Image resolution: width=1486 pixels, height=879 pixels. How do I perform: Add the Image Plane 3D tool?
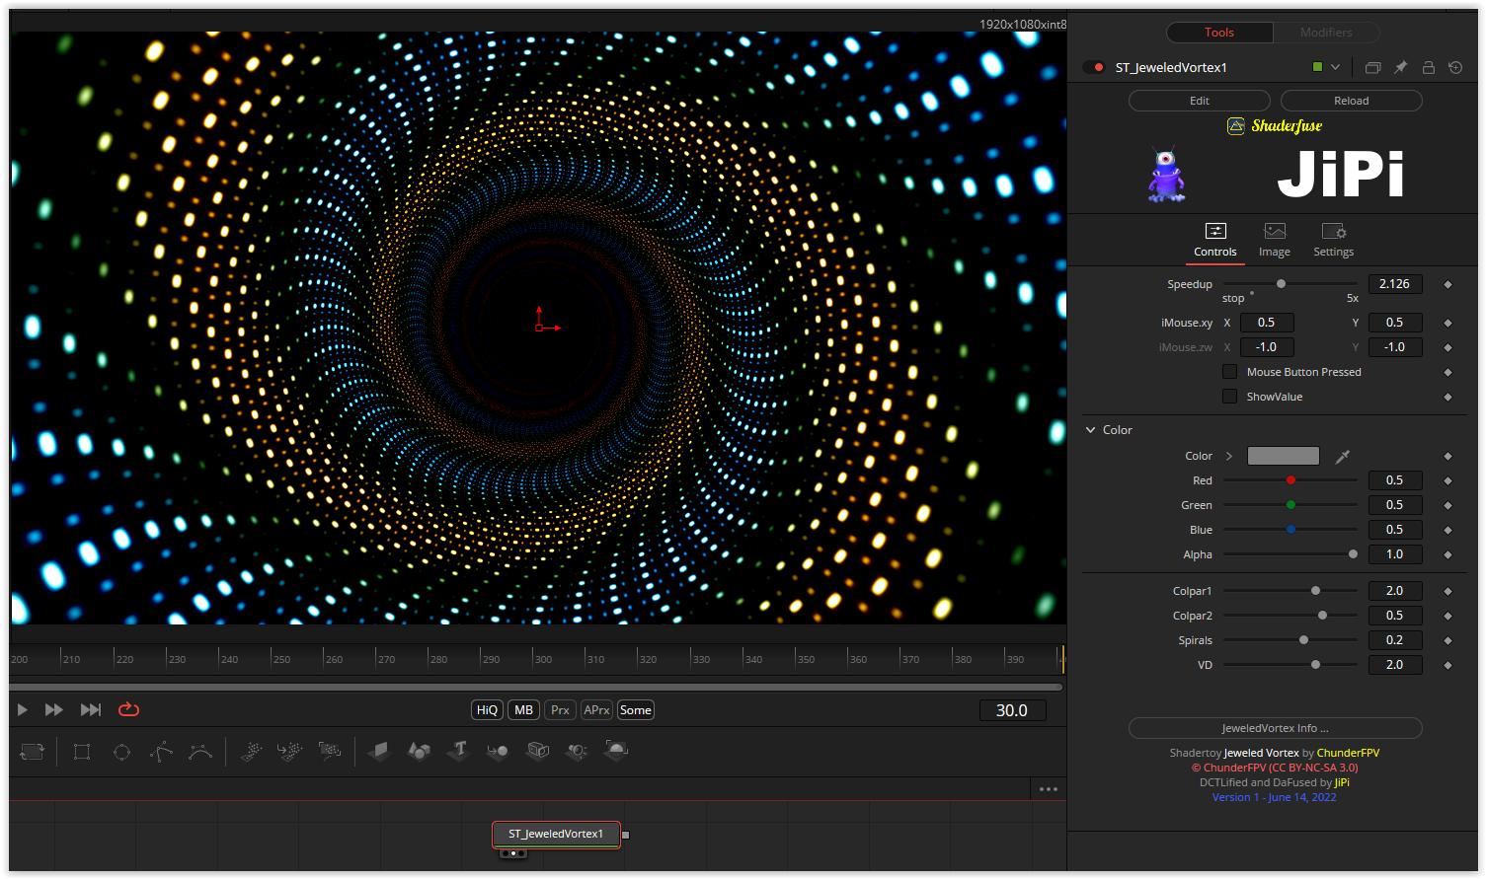tap(380, 752)
